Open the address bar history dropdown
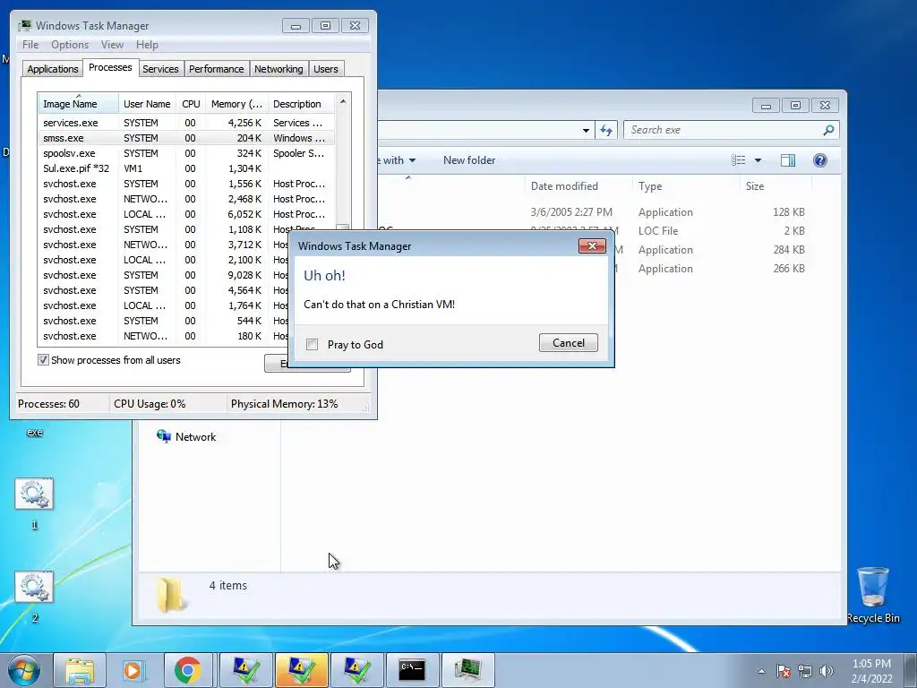 click(586, 131)
